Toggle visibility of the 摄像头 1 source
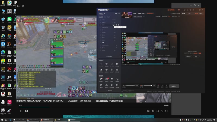 (x=115, y=22)
